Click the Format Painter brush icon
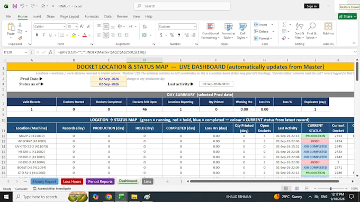The width and height of the screenshot is (360, 202). tap(20, 38)
